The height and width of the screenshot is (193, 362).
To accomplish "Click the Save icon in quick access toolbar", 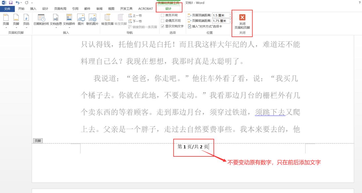I will click(11, 3).
